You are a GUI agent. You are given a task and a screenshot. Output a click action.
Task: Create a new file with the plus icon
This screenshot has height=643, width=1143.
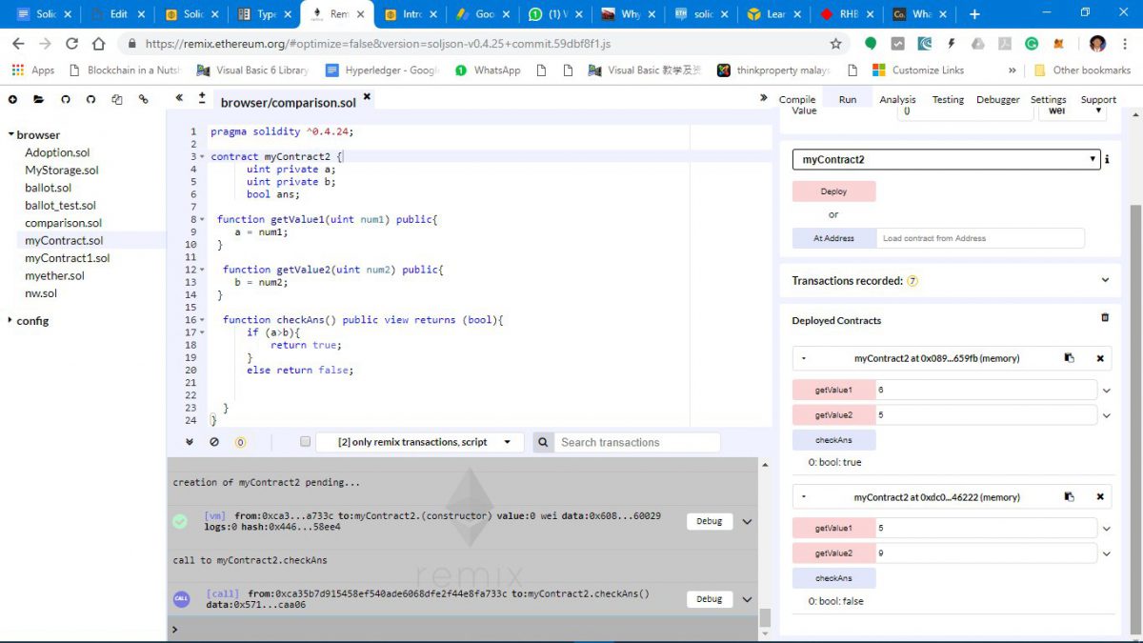click(x=13, y=99)
